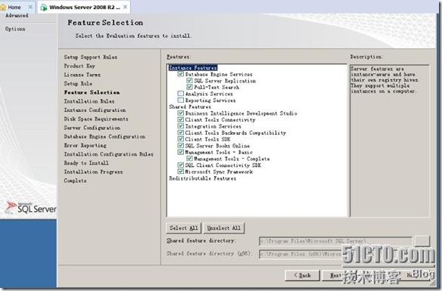The width and height of the screenshot is (442, 291).
Task: Toggle Microsoft Sync Framework checkbox
Action: [181, 172]
